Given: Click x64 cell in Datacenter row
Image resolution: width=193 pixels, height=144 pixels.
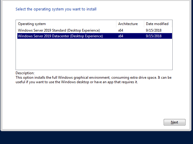Looking at the screenshot, I should (x=121, y=36).
